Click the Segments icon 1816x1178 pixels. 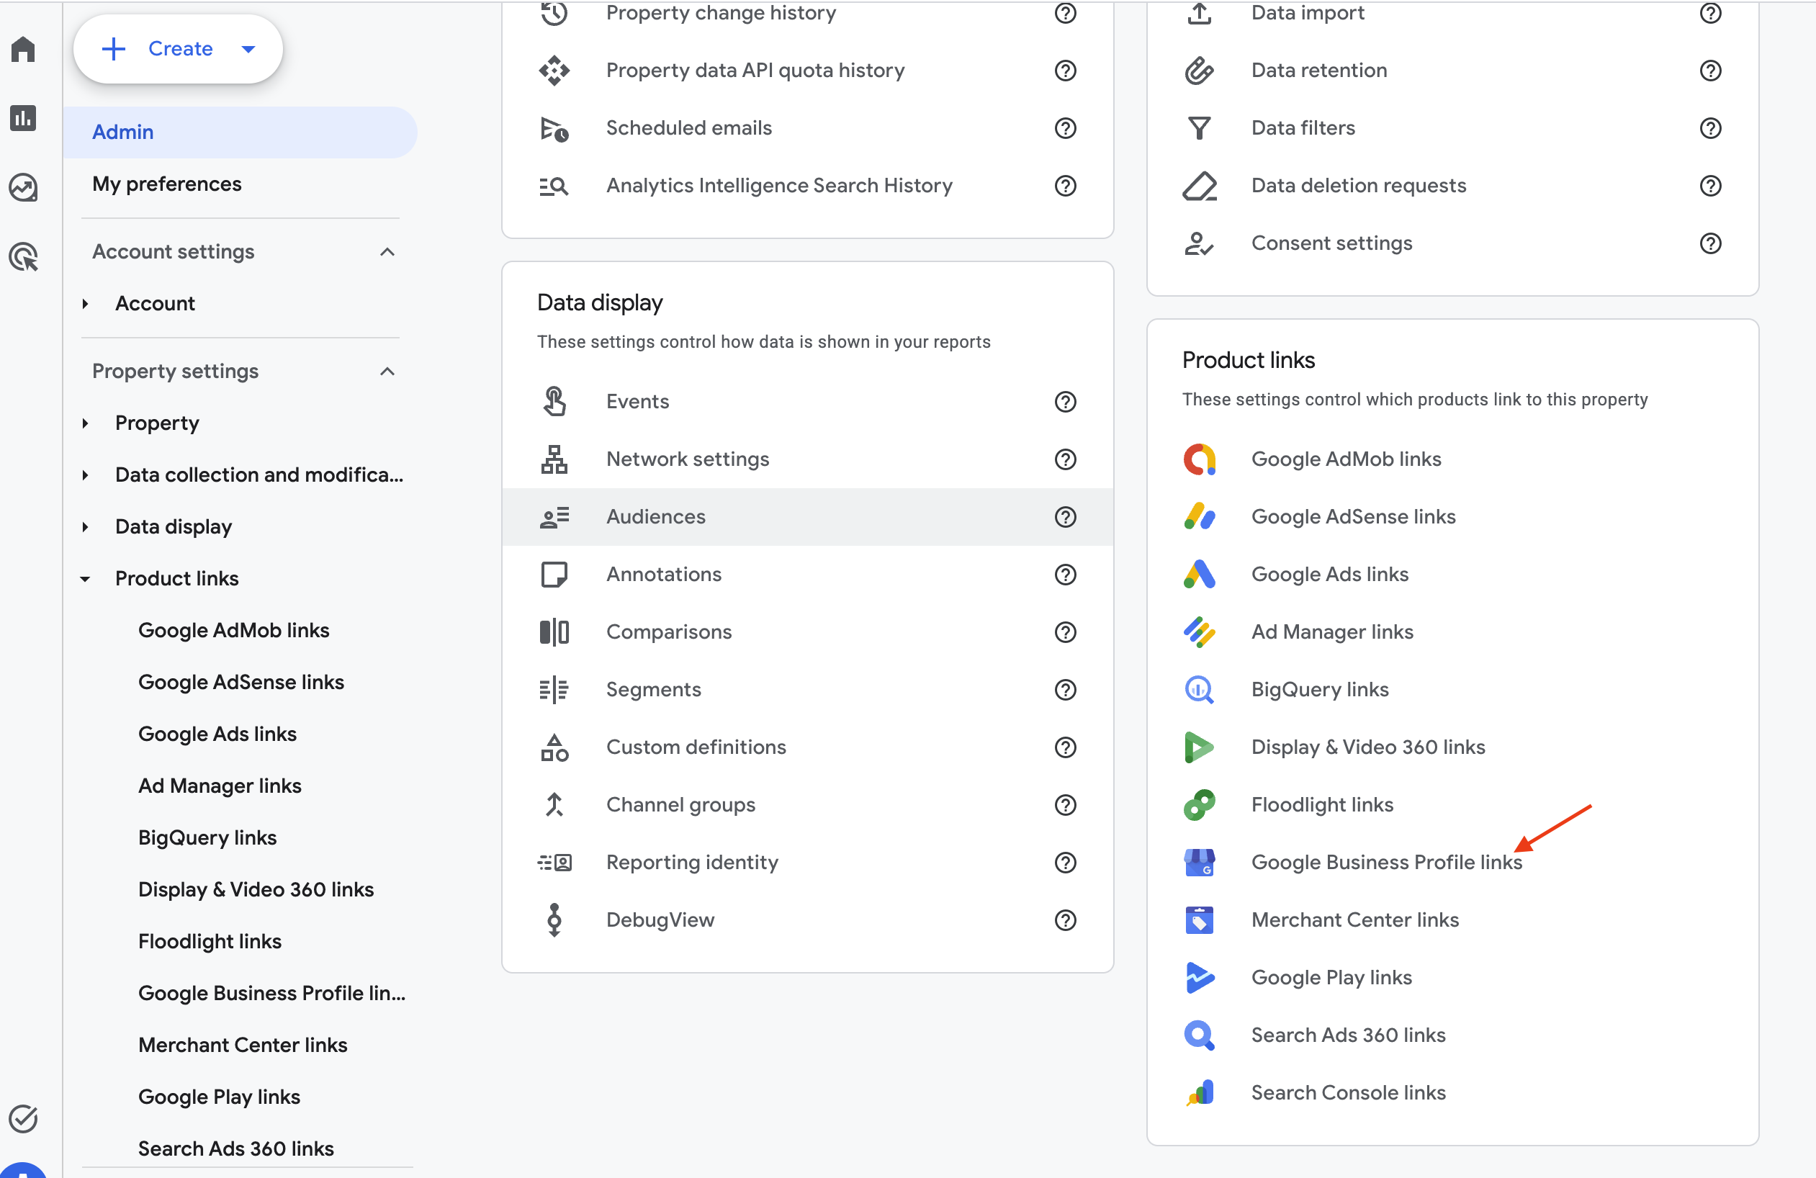pos(554,690)
